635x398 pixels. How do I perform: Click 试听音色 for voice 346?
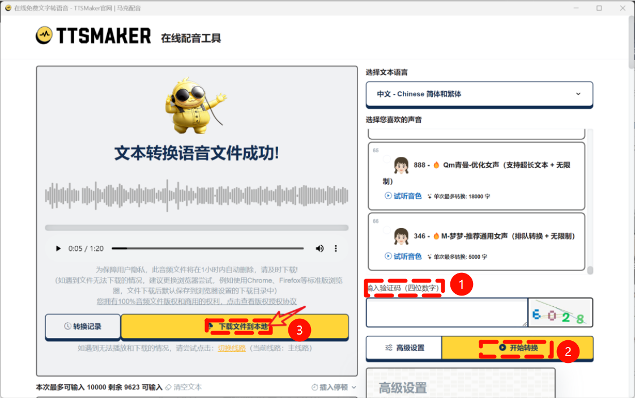pos(403,256)
